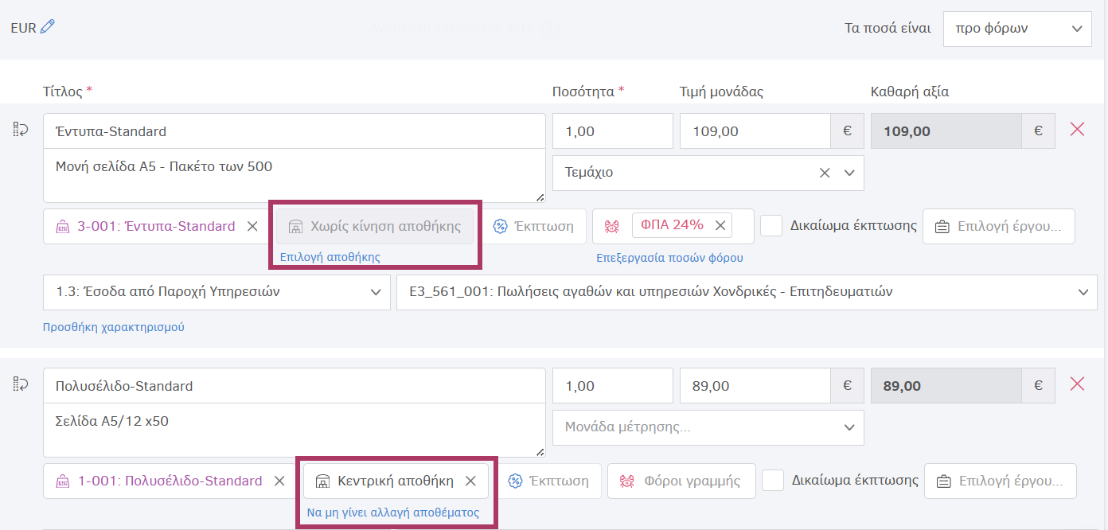Click reorder icon beside Έντυπα-Standard row
This screenshot has width=1108, height=530.
tap(21, 130)
